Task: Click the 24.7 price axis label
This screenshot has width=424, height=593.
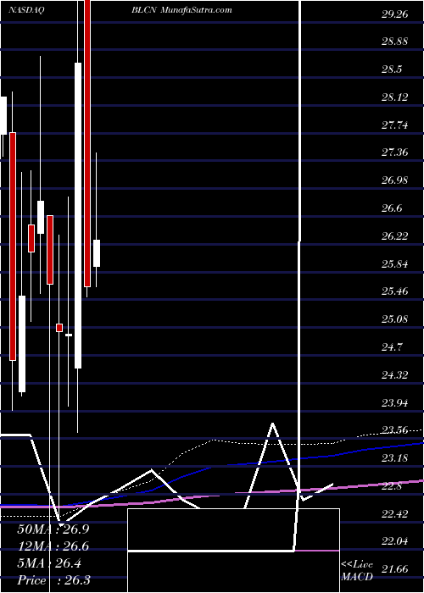Action: pyautogui.click(x=392, y=347)
